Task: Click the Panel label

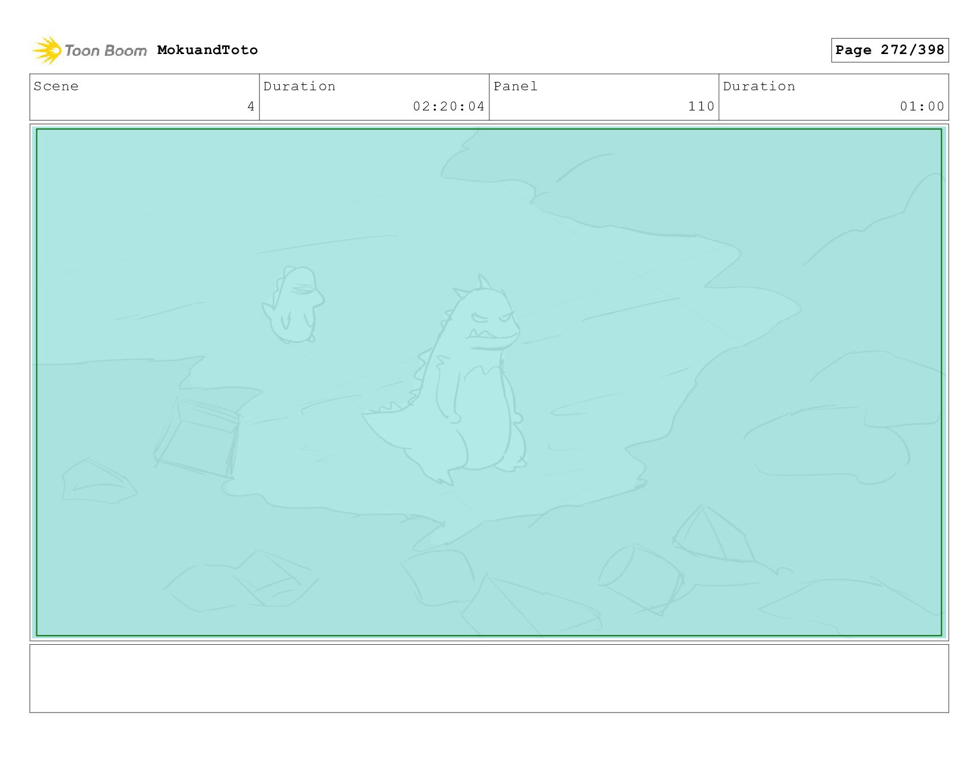Action: [x=516, y=86]
